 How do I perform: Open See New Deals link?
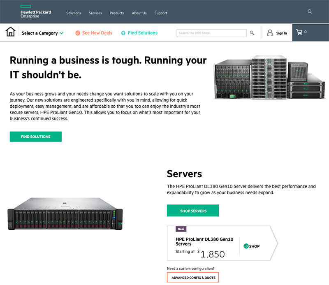97,33
